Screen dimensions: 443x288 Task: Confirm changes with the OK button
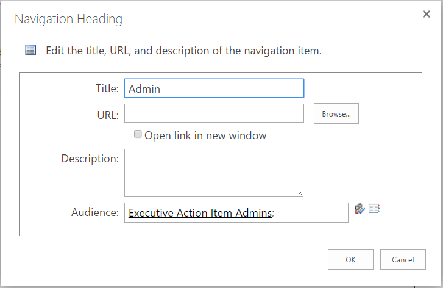point(350,259)
